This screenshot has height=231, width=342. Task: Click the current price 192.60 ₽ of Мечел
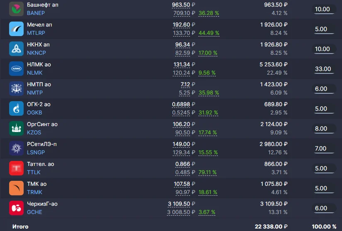[x=184, y=24]
